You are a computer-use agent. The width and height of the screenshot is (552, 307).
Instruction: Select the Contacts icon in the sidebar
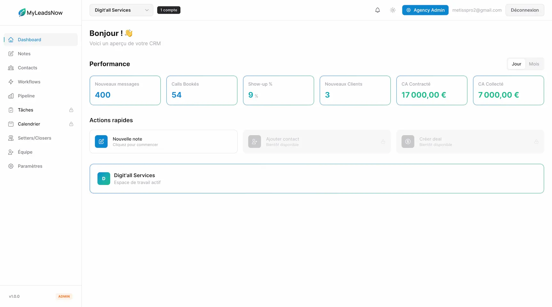[11, 67]
